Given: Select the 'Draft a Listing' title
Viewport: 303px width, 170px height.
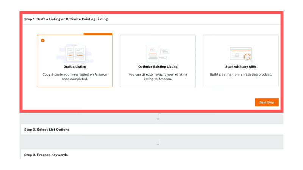Looking at the screenshot, I should pyautogui.click(x=75, y=67).
